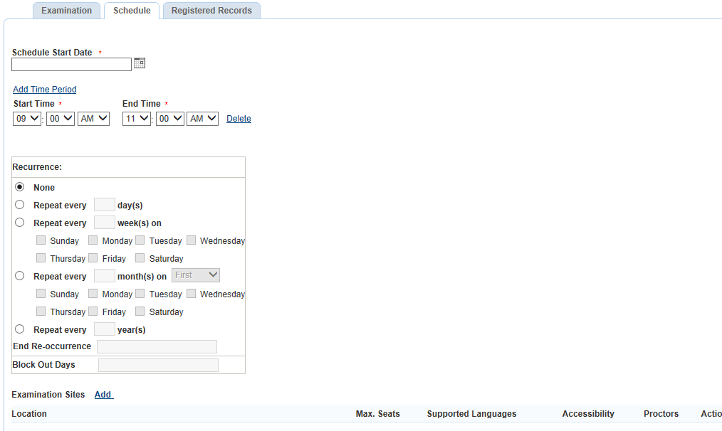The height and width of the screenshot is (431, 722).
Task: Choose Repeat every week(s) on option
Action: coord(20,223)
